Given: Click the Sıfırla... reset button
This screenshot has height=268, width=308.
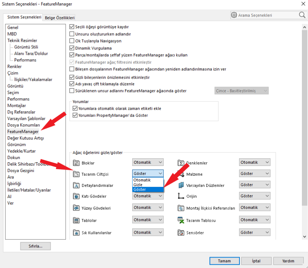Looking at the screenshot, I should [x=35, y=246].
